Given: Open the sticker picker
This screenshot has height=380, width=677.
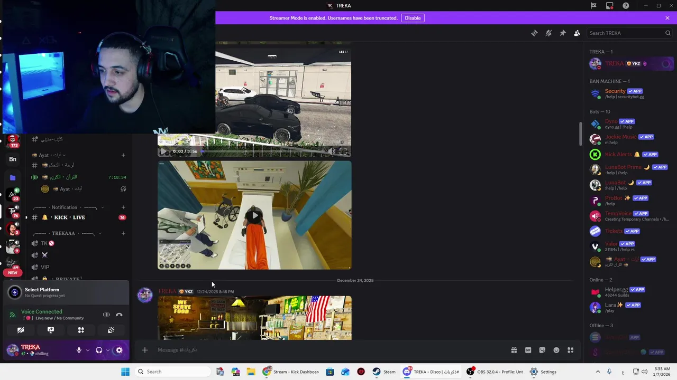Looking at the screenshot, I should (x=542, y=350).
